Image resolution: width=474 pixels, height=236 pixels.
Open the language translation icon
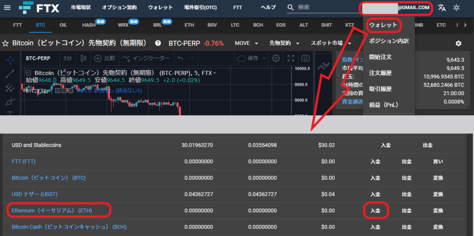tap(442, 8)
